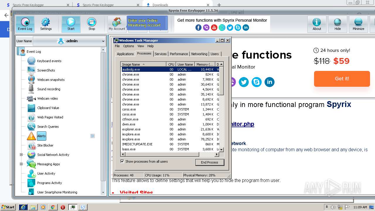Open Chrome icon in taskbar
The width and height of the screenshot is (375, 211).
[53, 207]
